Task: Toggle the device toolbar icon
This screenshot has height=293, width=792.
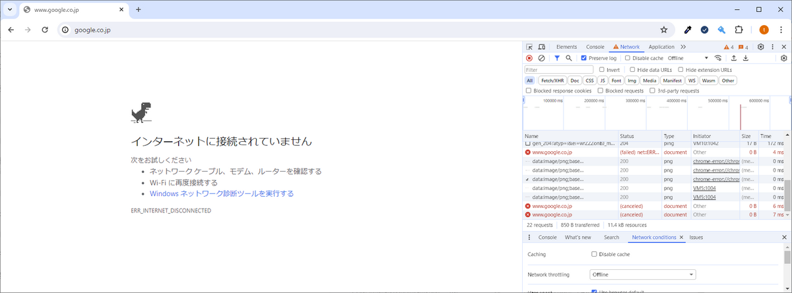Action: click(x=541, y=47)
